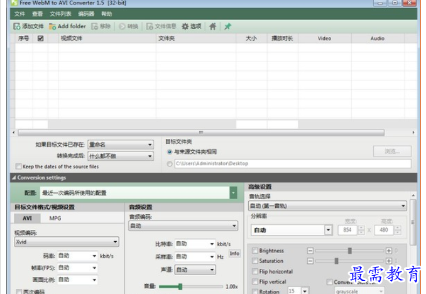
Task: Open the 文件列表 menu
Action: [60, 14]
